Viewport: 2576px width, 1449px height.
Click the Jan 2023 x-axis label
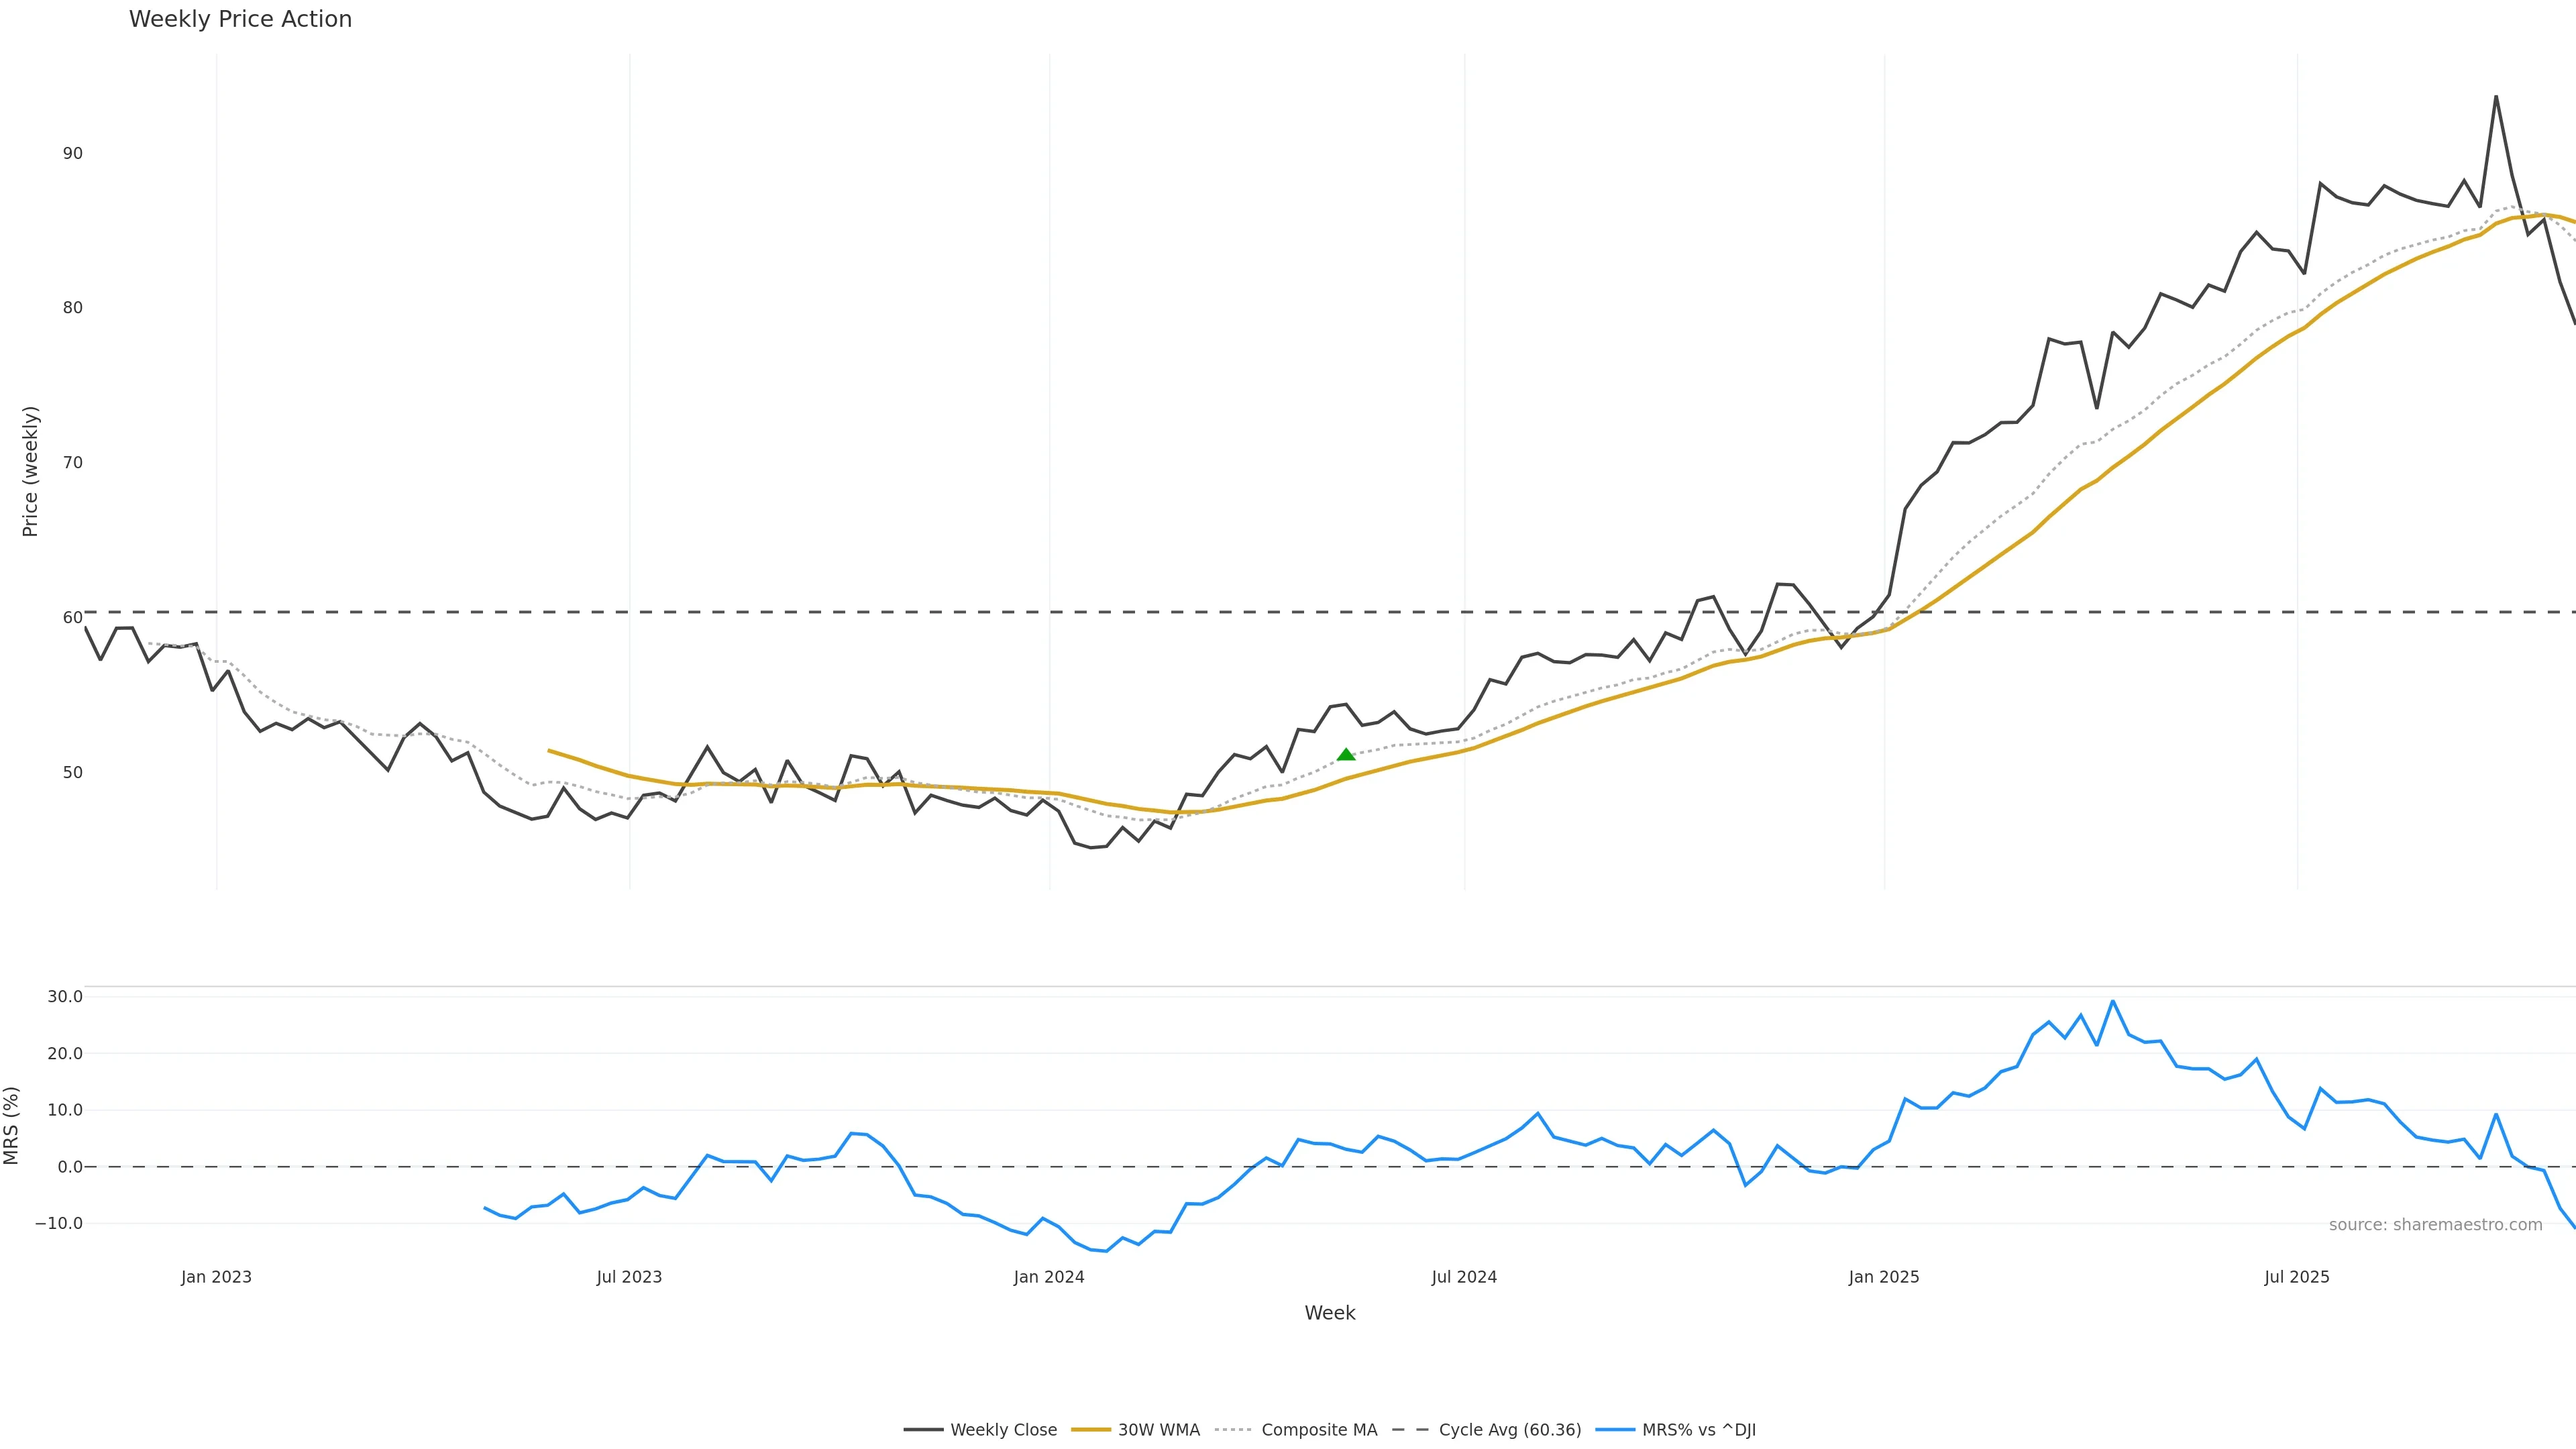coord(216,1277)
